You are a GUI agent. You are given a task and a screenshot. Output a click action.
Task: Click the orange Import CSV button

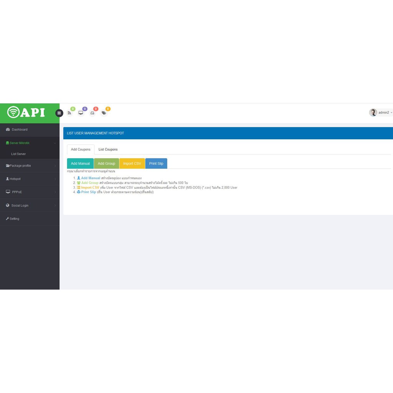[132, 163]
